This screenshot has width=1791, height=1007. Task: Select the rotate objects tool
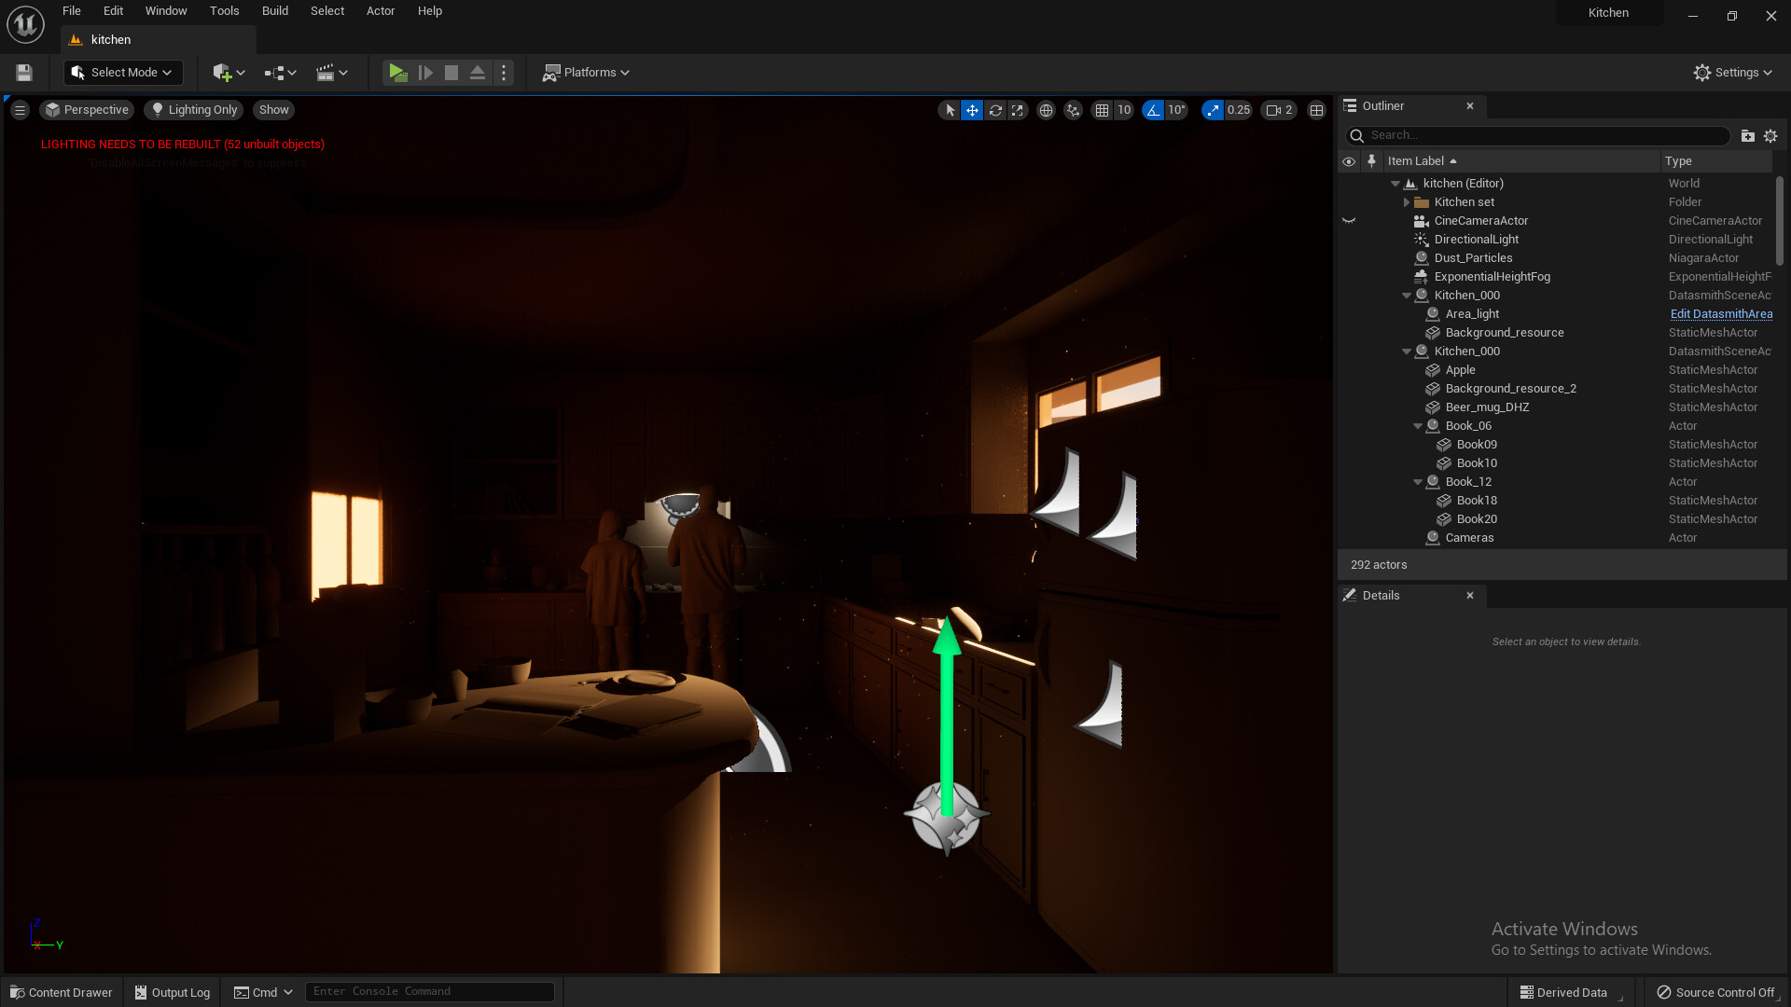[x=995, y=110]
